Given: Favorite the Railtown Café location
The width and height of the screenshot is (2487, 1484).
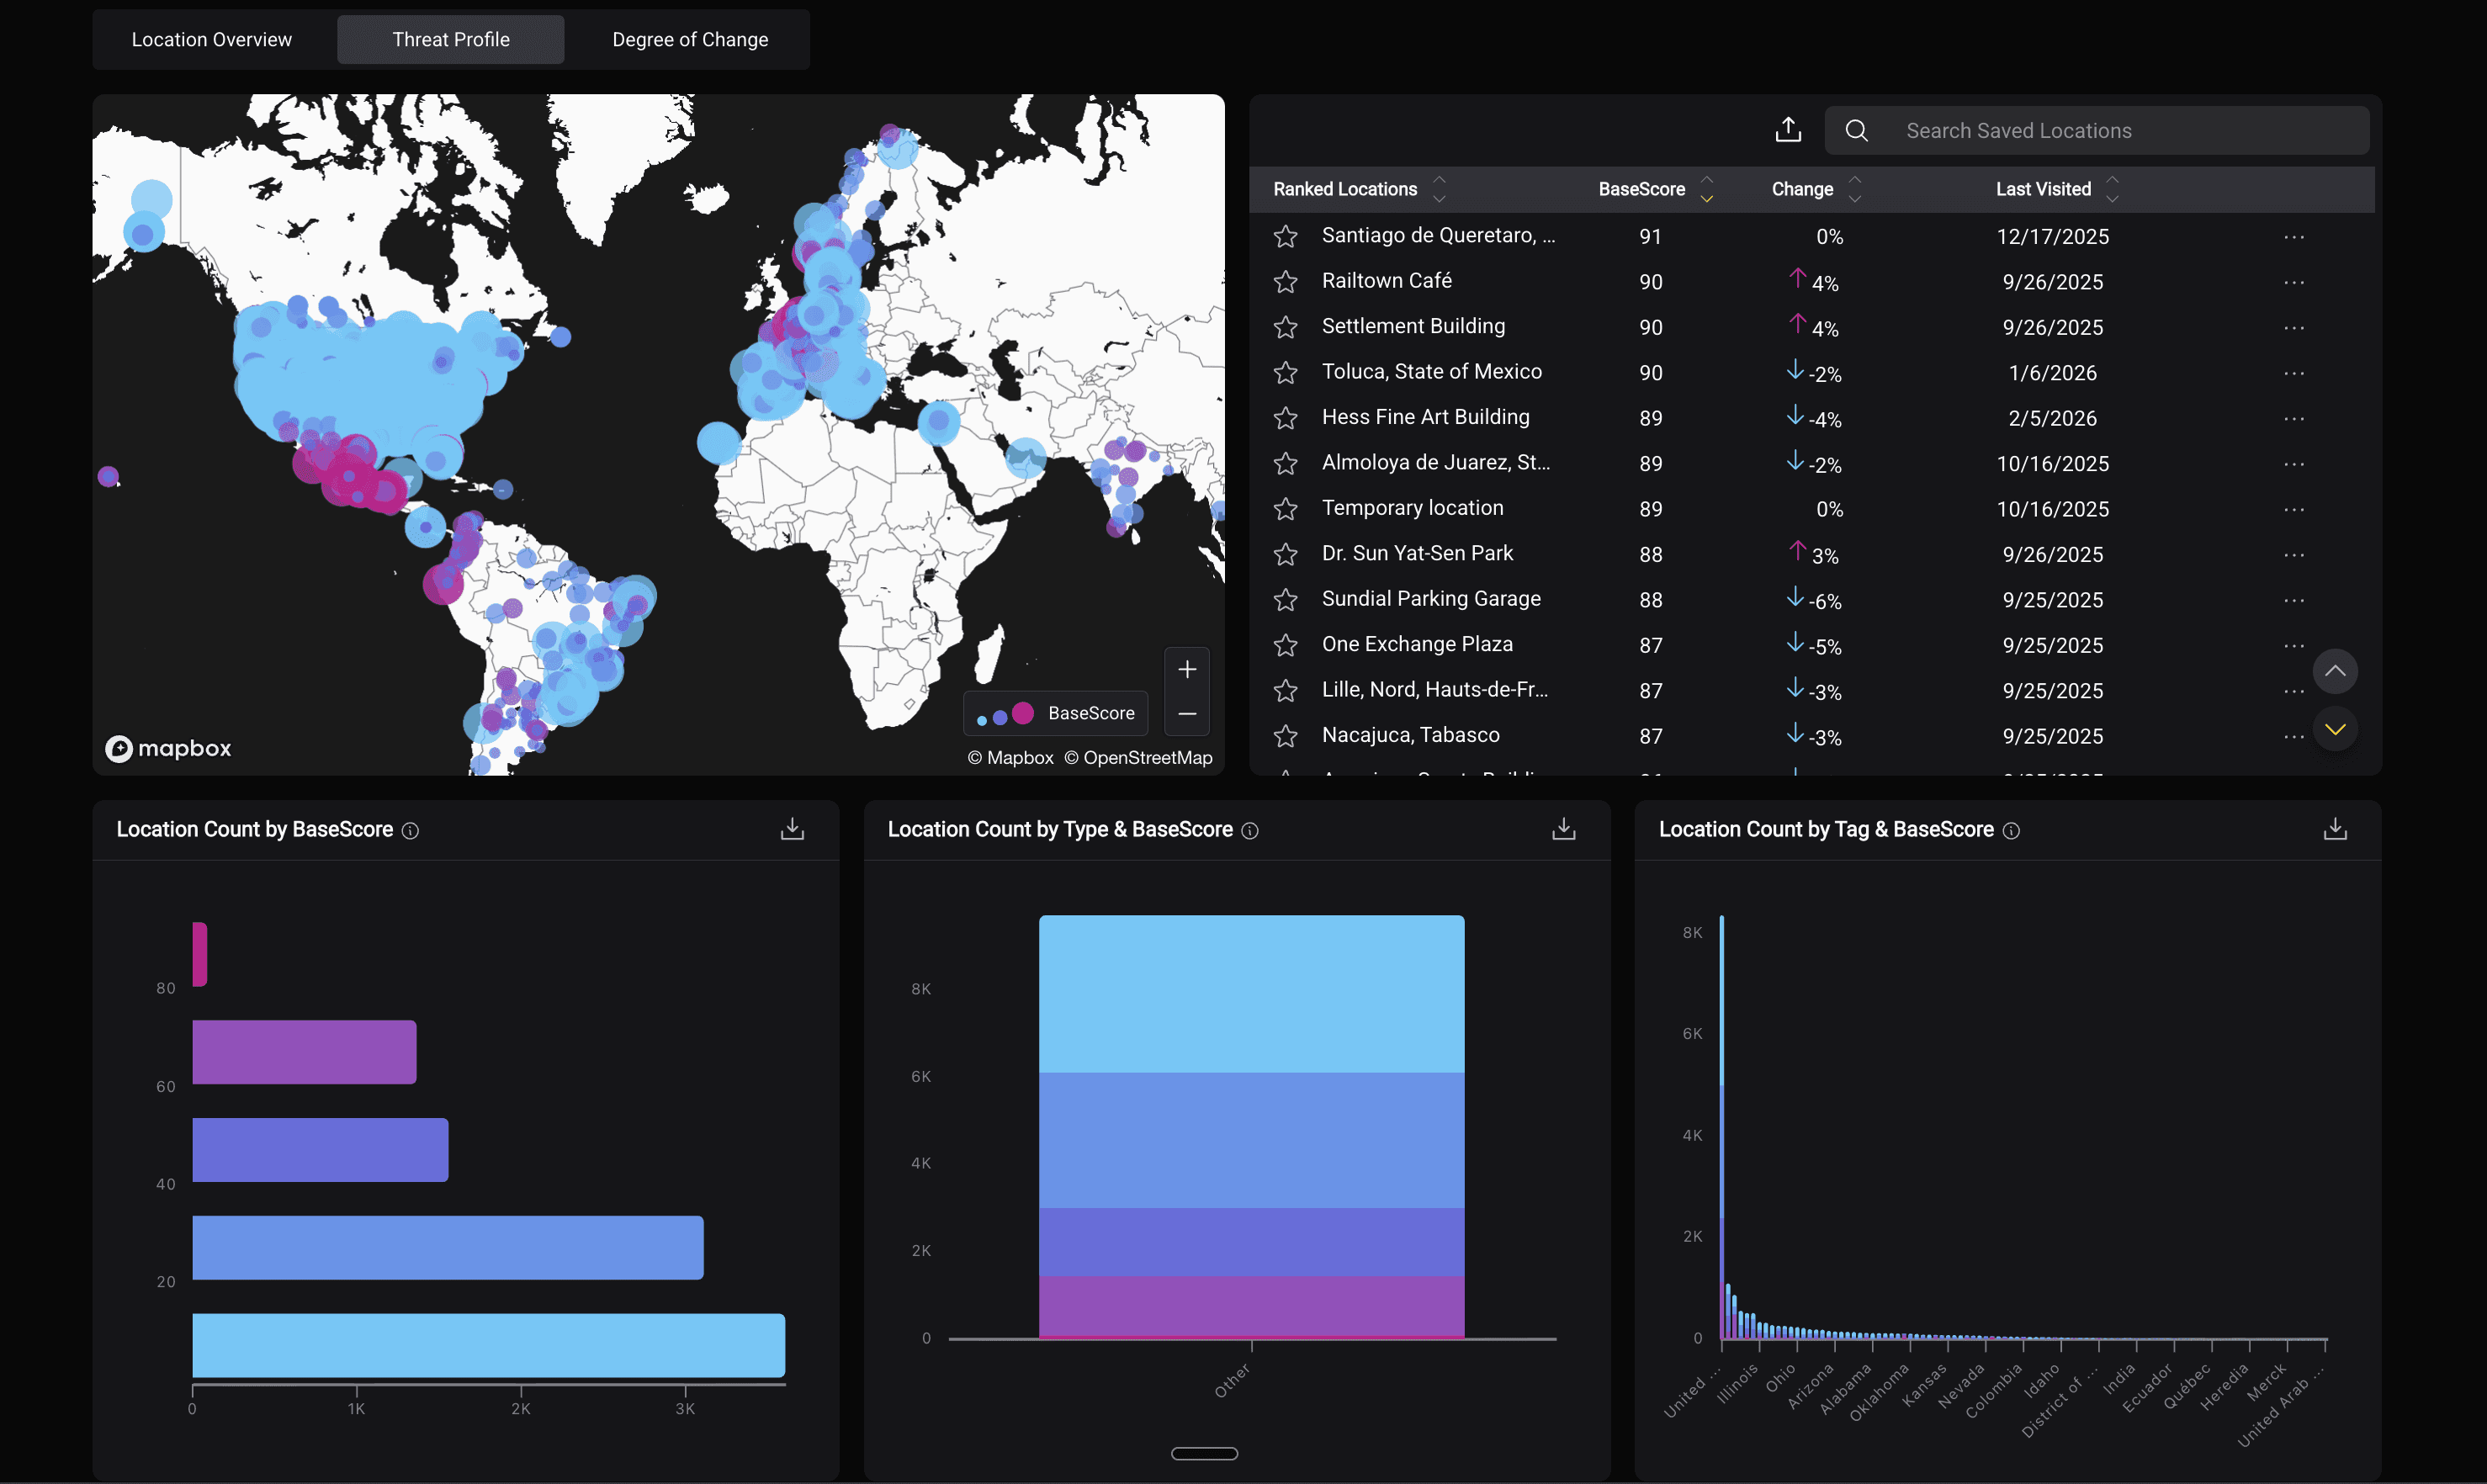Looking at the screenshot, I should (x=1285, y=281).
